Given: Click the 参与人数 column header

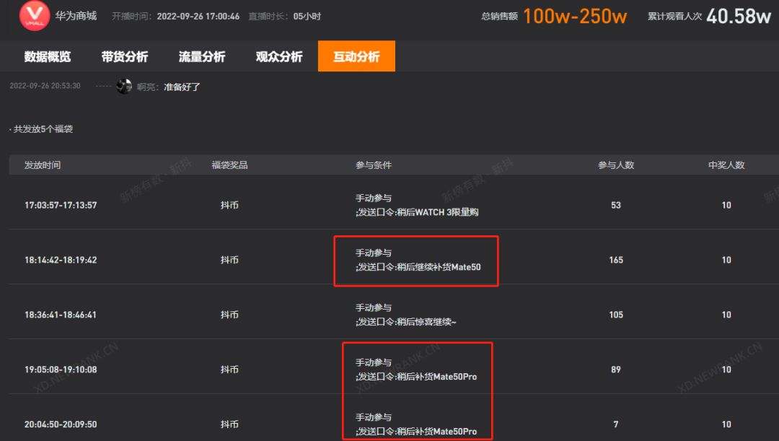Looking at the screenshot, I should coord(616,165).
